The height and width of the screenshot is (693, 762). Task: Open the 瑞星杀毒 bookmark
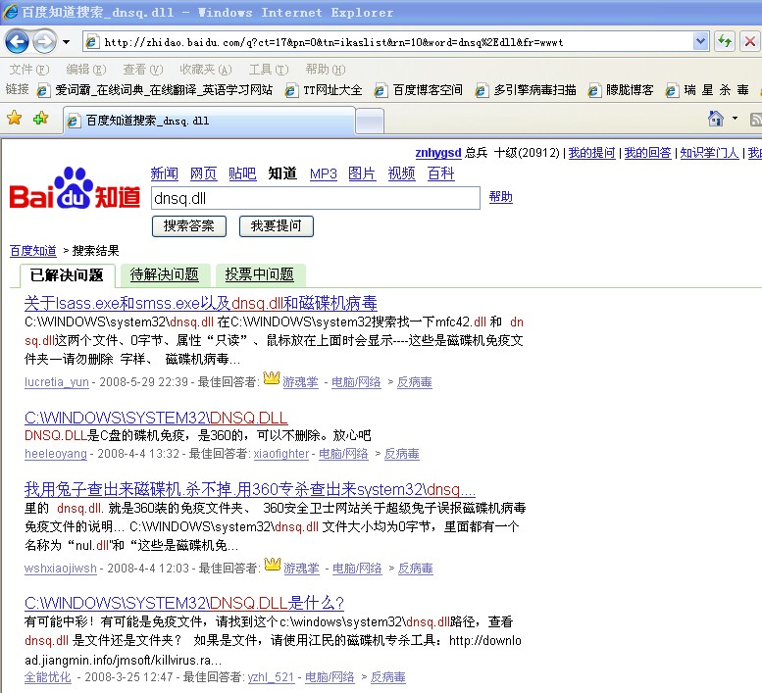(x=708, y=90)
